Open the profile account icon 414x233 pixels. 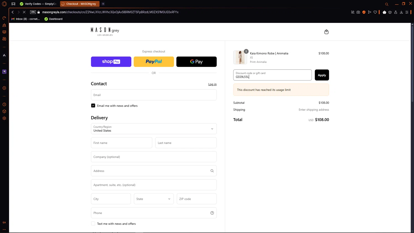coord(396,12)
